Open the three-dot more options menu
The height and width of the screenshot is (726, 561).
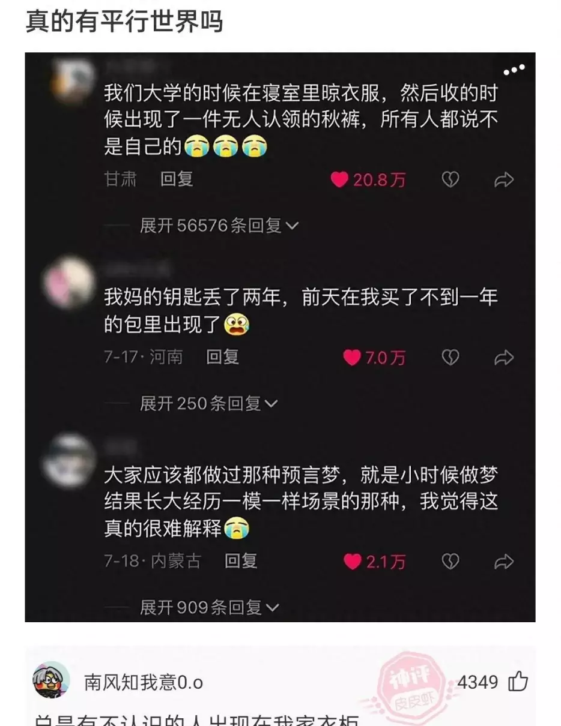click(x=514, y=71)
